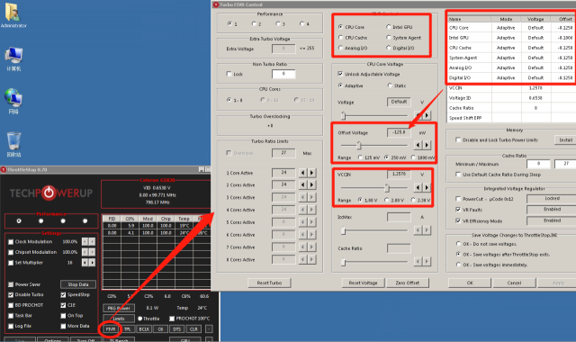Screen dimensions: 576x342
Task: Click the Stop Data button
Action: (78, 284)
